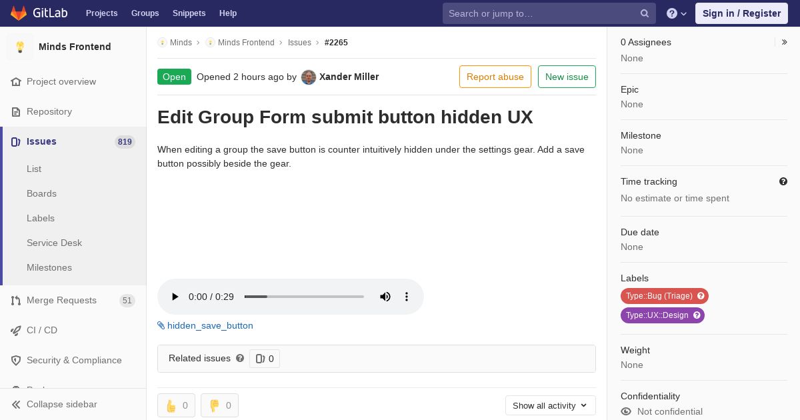Image resolution: width=800 pixels, height=420 pixels.
Task: Click the Report abuse button
Action: pyautogui.click(x=495, y=77)
